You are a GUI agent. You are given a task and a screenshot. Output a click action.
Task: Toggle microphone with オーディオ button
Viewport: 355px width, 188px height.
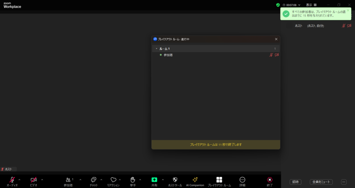coord(12,180)
